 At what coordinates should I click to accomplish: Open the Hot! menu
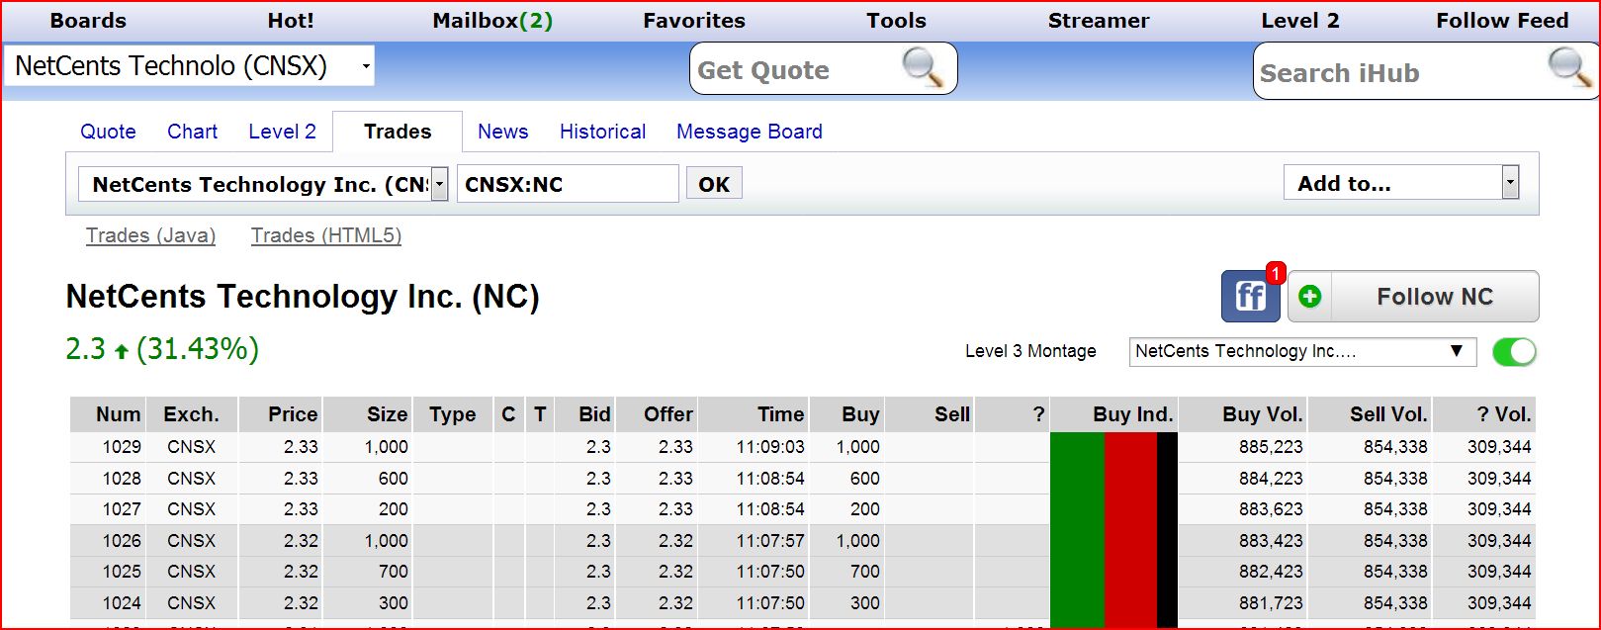pyautogui.click(x=291, y=21)
